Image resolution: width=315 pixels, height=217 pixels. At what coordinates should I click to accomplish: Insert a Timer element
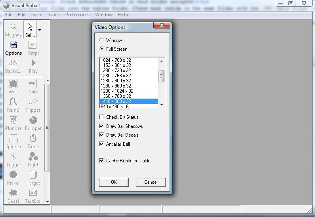pyautogui.click(x=33, y=141)
